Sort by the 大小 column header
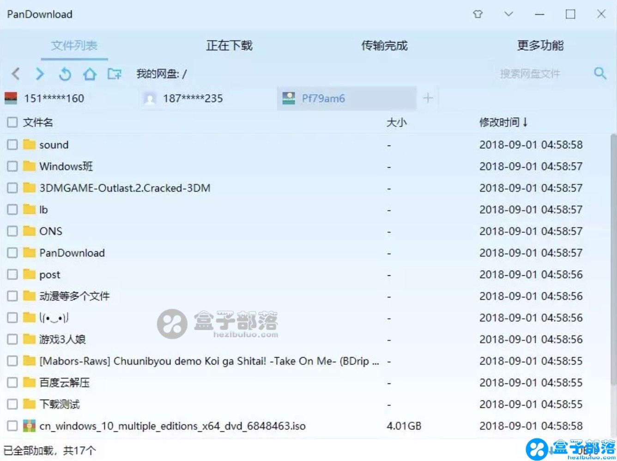The height and width of the screenshot is (461, 617). [397, 122]
